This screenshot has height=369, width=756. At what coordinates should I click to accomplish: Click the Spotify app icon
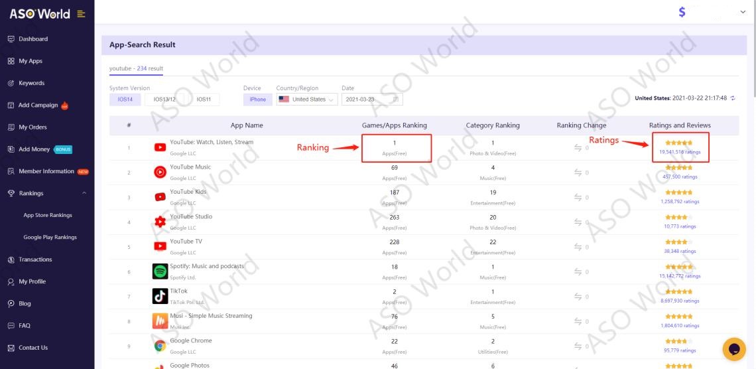tap(160, 271)
